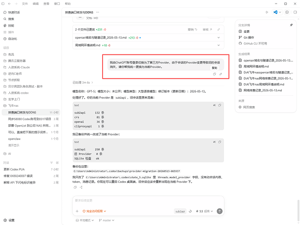This screenshot has width=300, height=225.
Task: Open the 更新 Codex PUA conversation
Action: (x=31, y=170)
